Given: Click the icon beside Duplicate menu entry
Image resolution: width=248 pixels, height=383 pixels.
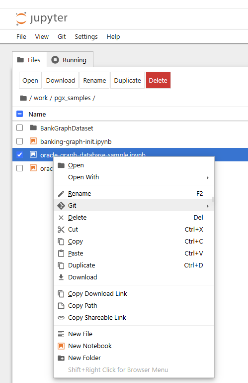Looking at the screenshot, I should tap(61, 265).
